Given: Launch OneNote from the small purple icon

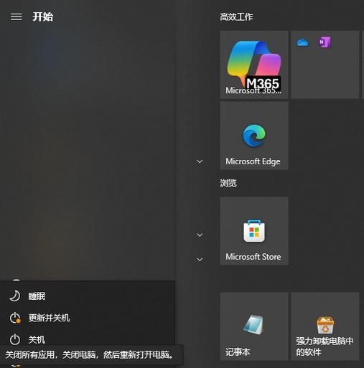Looking at the screenshot, I should click(325, 42).
